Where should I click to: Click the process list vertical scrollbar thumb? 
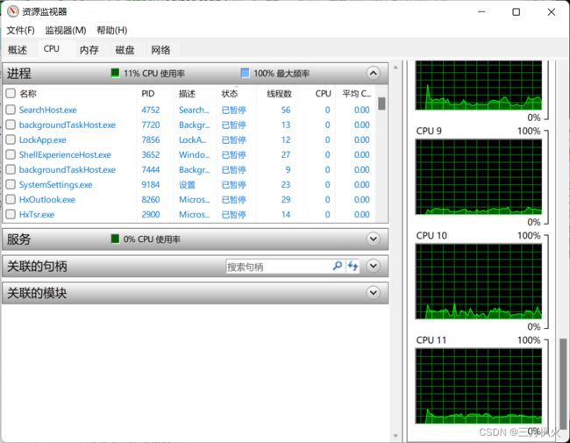pos(381,104)
